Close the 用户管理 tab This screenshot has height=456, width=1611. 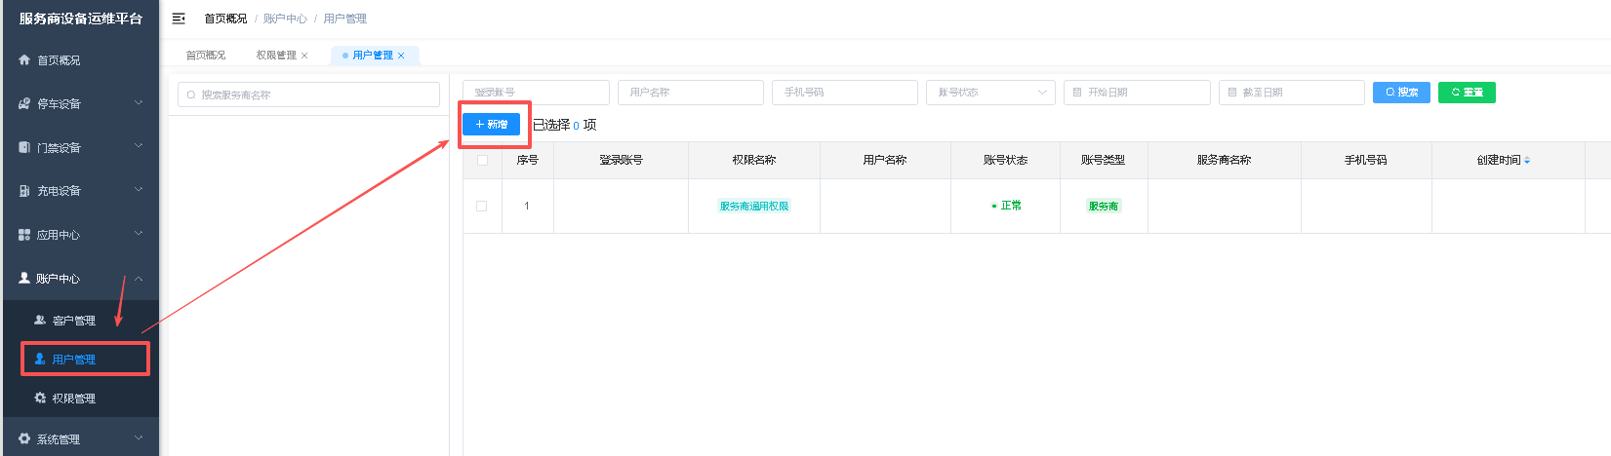[x=401, y=56]
